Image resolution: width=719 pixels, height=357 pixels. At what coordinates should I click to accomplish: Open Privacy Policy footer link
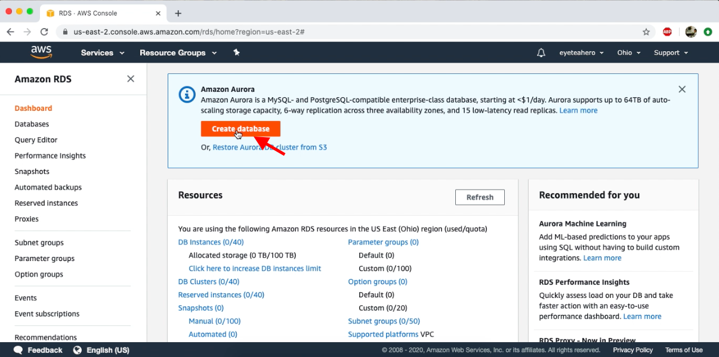632,350
